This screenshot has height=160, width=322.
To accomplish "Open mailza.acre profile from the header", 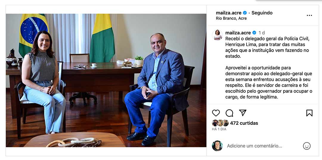I will point(229,13).
